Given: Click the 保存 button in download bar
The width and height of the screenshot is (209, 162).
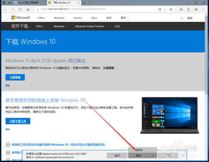Looking at the screenshot, I should pyautogui.click(x=138, y=155).
